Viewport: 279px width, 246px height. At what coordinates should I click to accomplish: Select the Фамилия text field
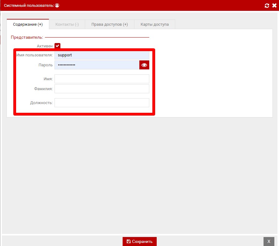point(102,89)
